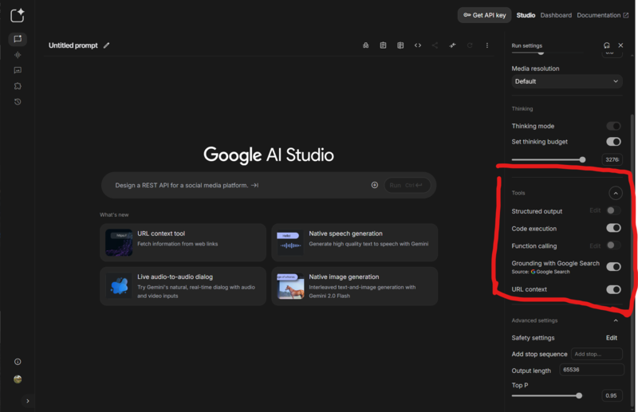Toggle Function calling switch
This screenshot has height=412, width=638.
(x=613, y=245)
